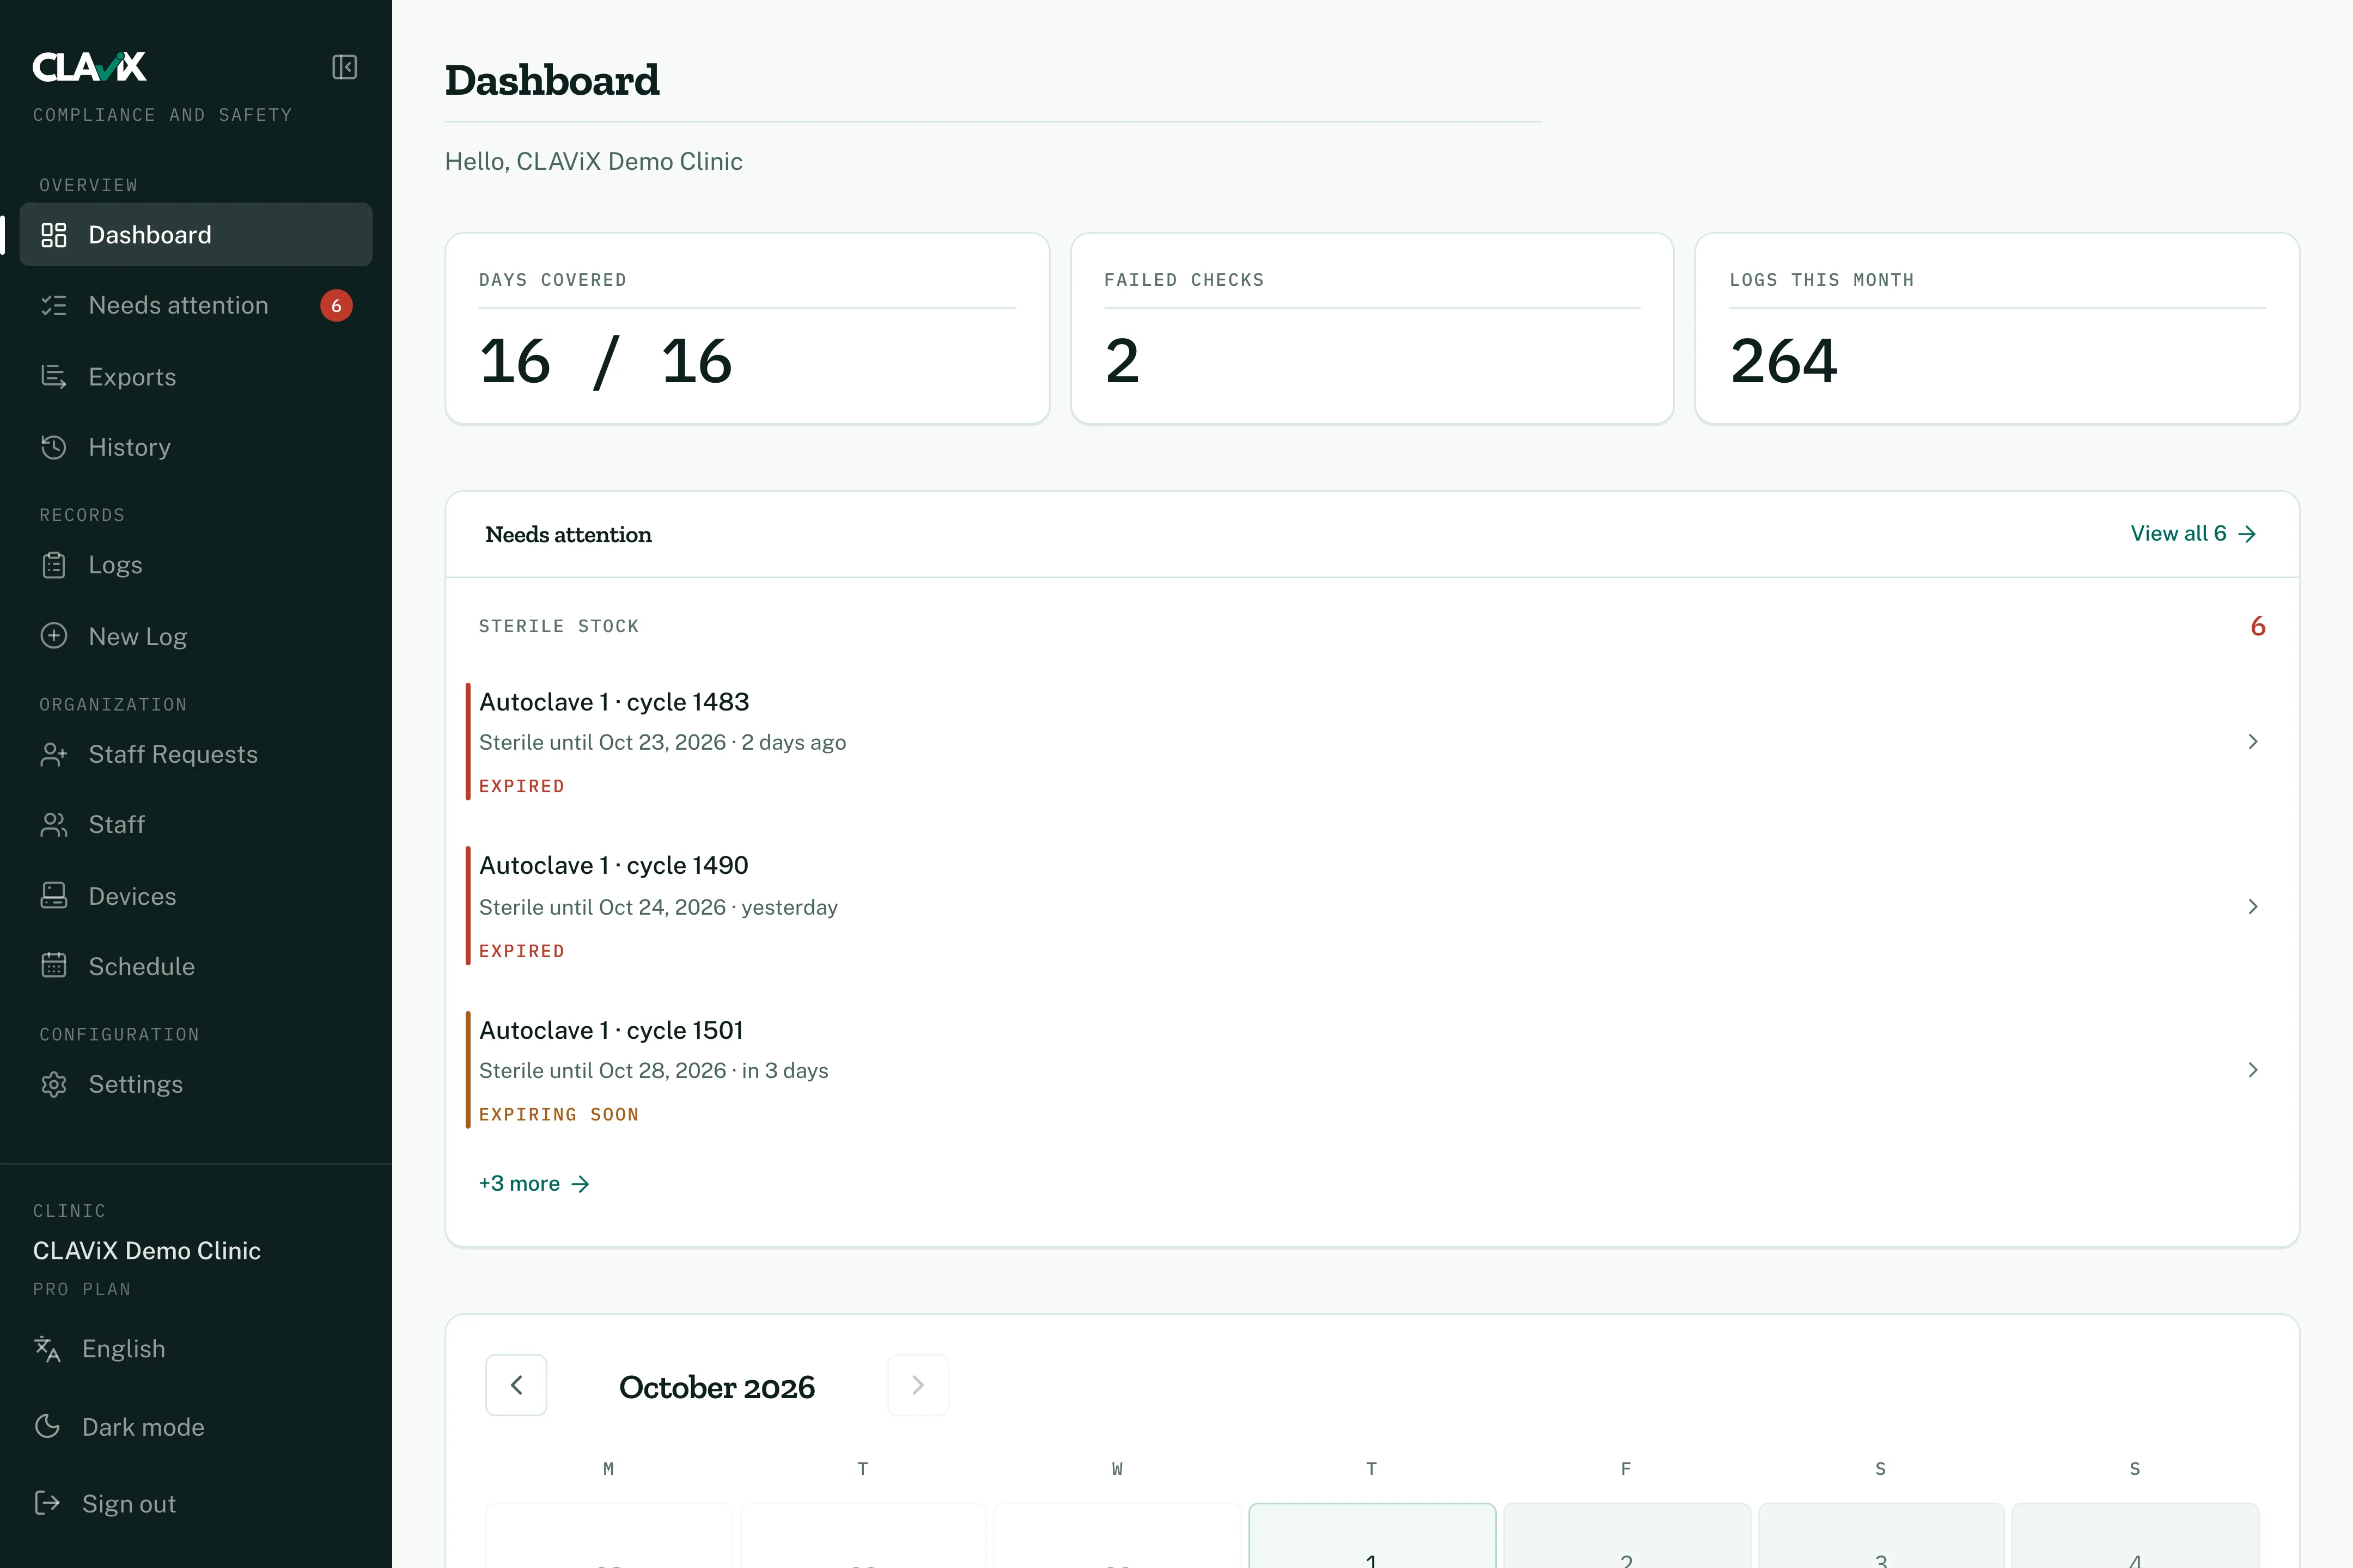The image size is (2353, 1568).
Task: Click View all 6 link
Action: point(2193,534)
